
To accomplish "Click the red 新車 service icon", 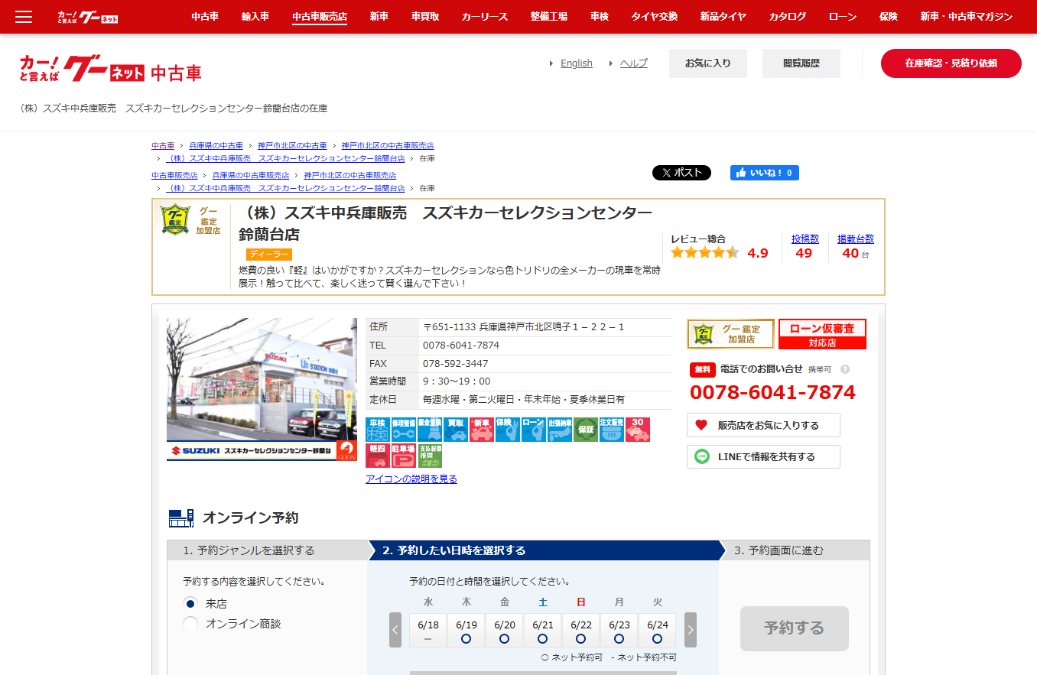I will click(482, 430).
